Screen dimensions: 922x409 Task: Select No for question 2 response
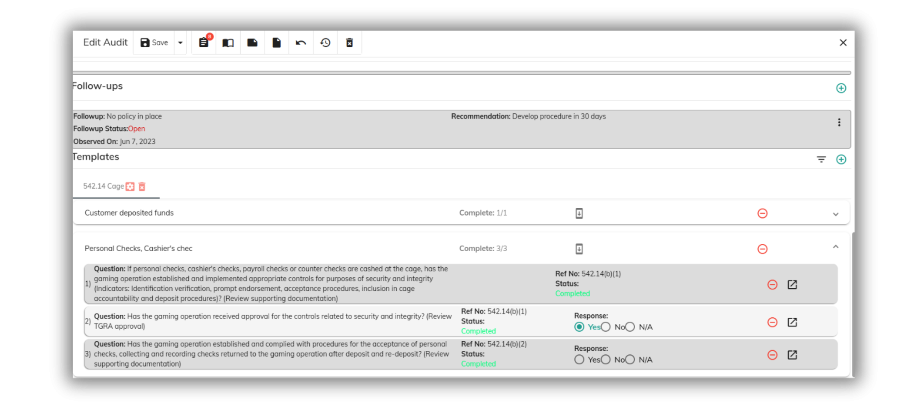[606, 327]
